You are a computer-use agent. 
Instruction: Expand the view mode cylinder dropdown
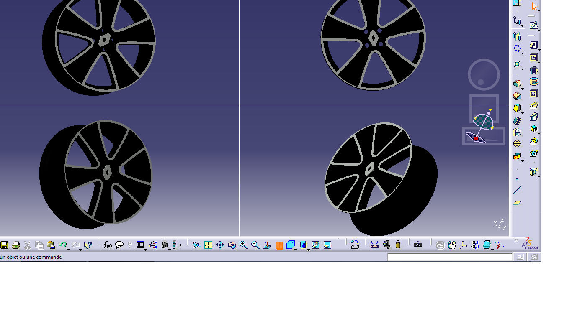click(x=309, y=250)
